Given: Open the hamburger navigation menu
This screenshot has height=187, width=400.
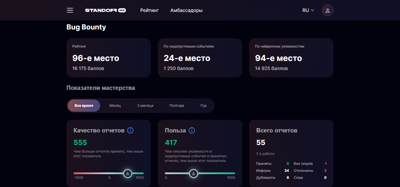Looking at the screenshot, I should pyautogui.click(x=70, y=10).
